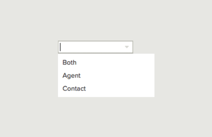The height and width of the screenshot is (137, 212).
Task: Select the Both option
Action: tap(106, 62)
